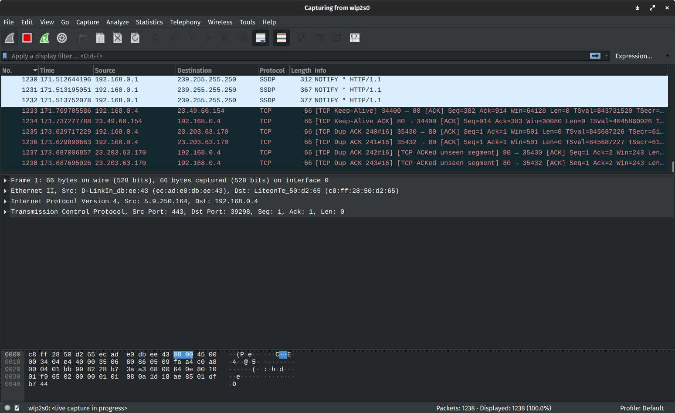Click the Profile: Default status bar button
This screenshot has height=413, width=675.
(641, 408)
